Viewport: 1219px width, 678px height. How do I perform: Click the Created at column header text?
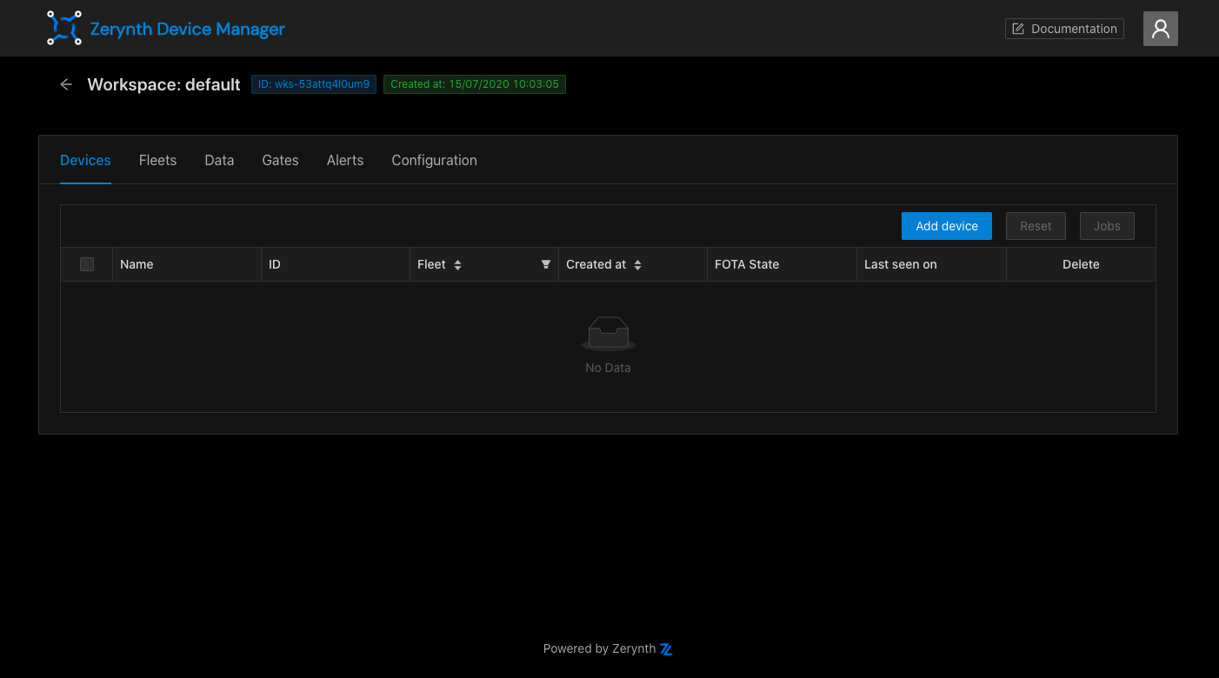click(596, 264)
